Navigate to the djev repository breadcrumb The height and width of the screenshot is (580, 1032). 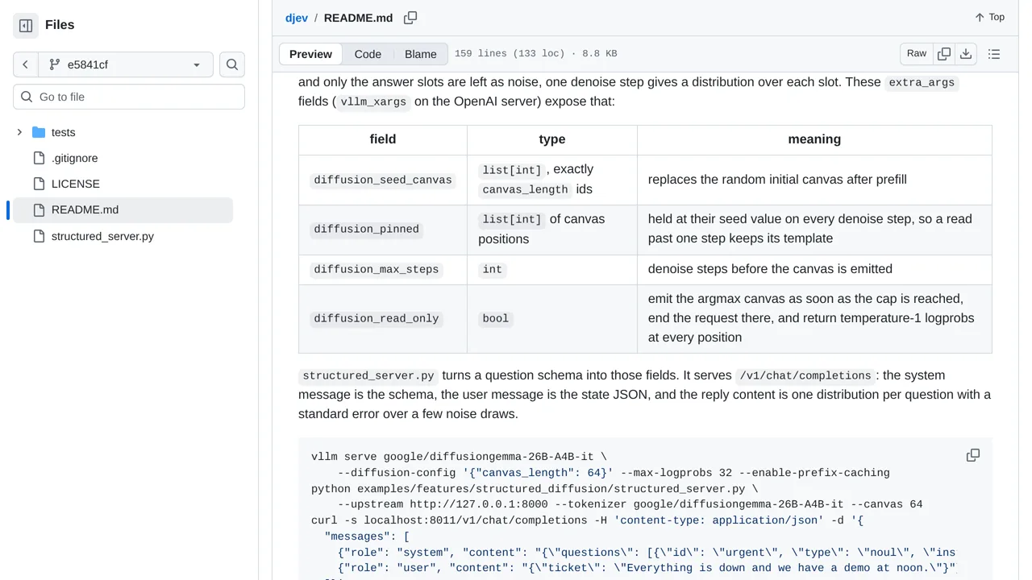297,18
